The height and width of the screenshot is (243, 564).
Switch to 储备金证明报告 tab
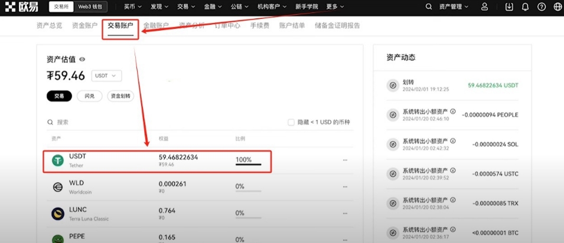337,25
